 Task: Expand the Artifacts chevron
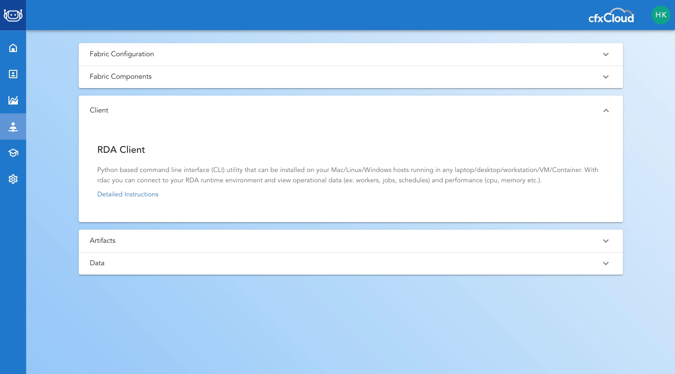pyautogui.click(x=606, y=241)
